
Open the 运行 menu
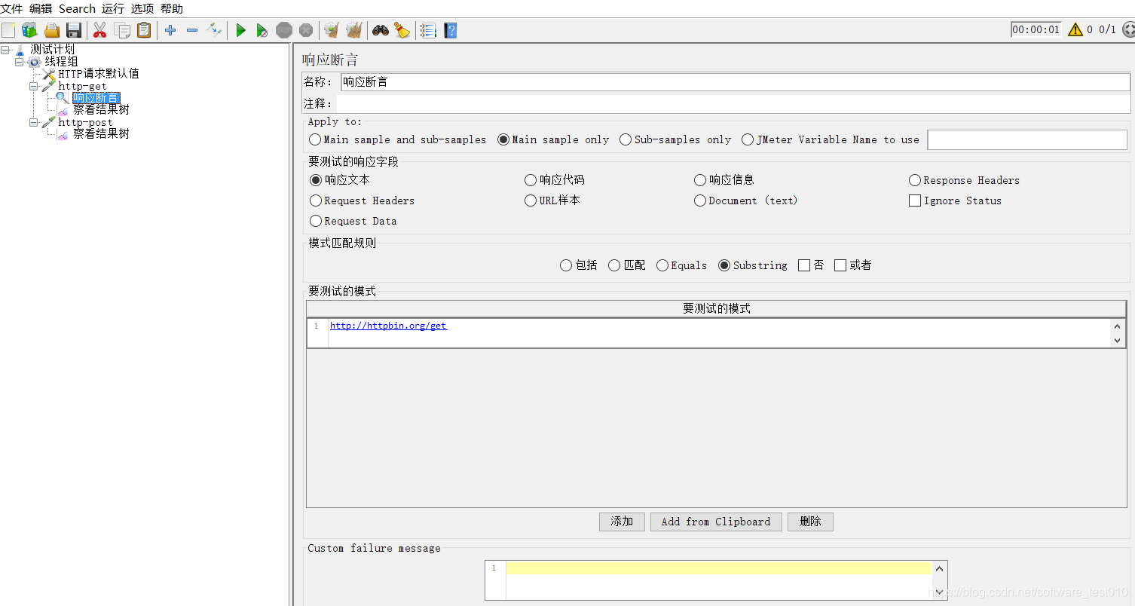pos(113,9)
